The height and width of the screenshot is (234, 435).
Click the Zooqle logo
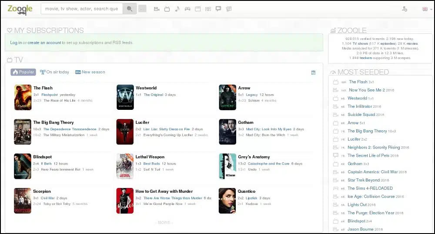20,9
